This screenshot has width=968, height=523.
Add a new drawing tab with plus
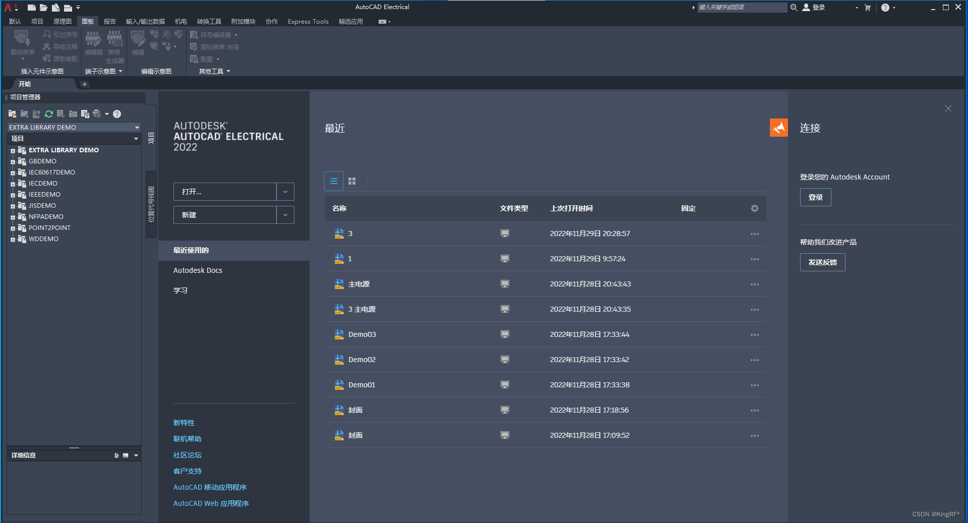(x=85, y=84)
